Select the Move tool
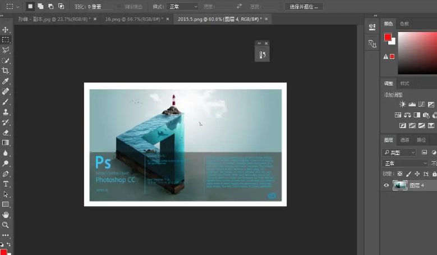The image size is (437, 255). [6, 30]
